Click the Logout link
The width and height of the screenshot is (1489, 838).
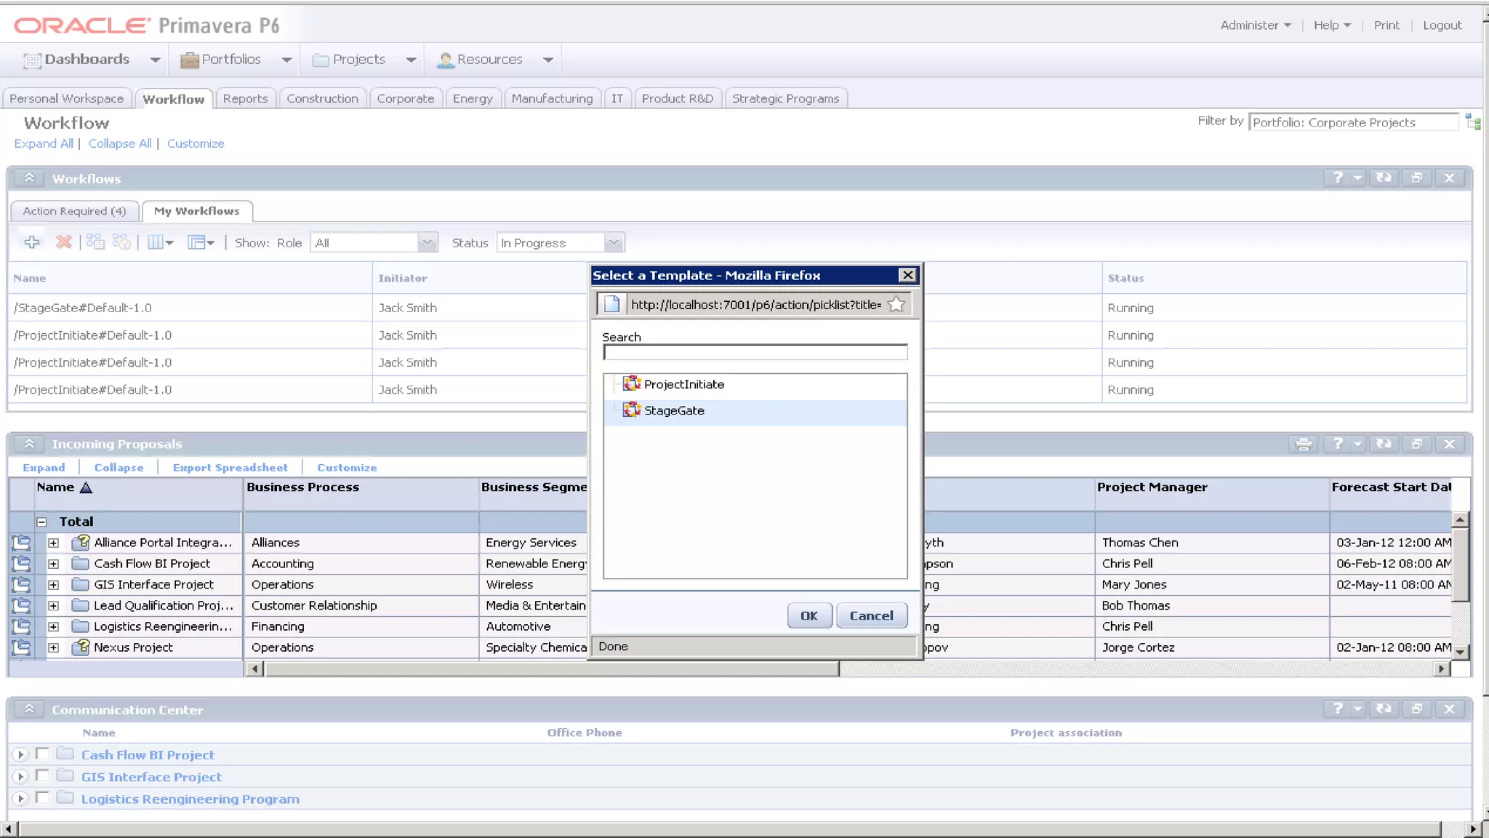(1442, 25)
